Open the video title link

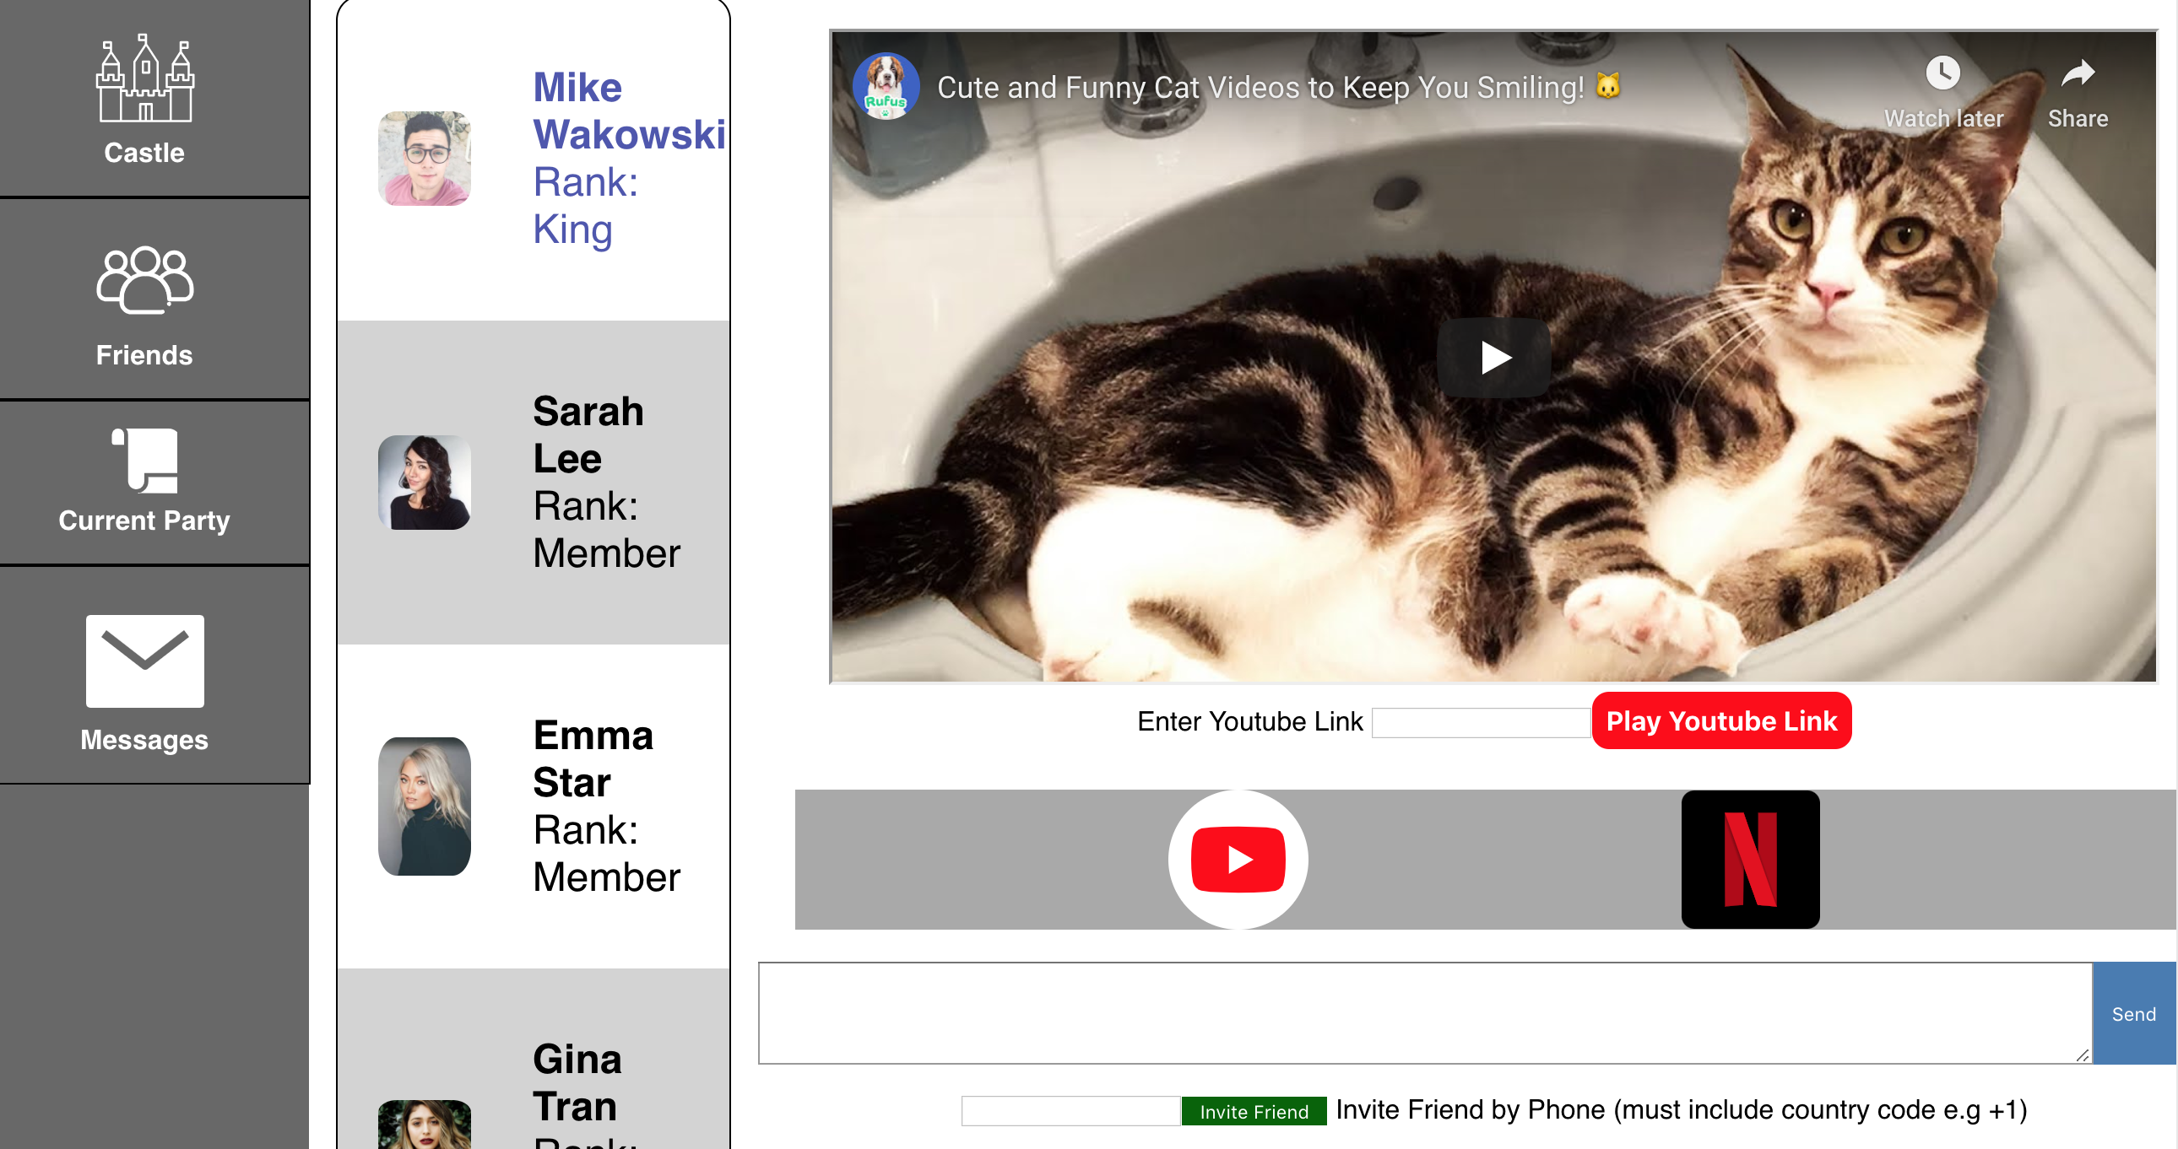(x=1278, y=87)
